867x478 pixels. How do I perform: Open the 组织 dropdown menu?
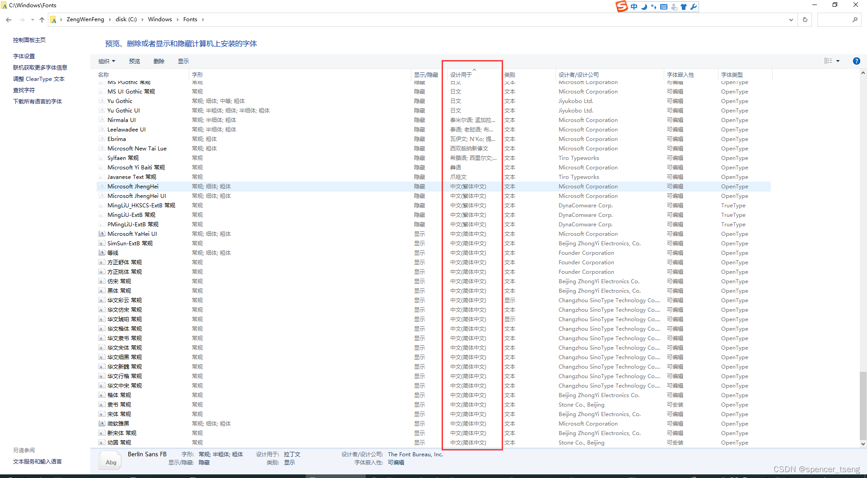107,61
